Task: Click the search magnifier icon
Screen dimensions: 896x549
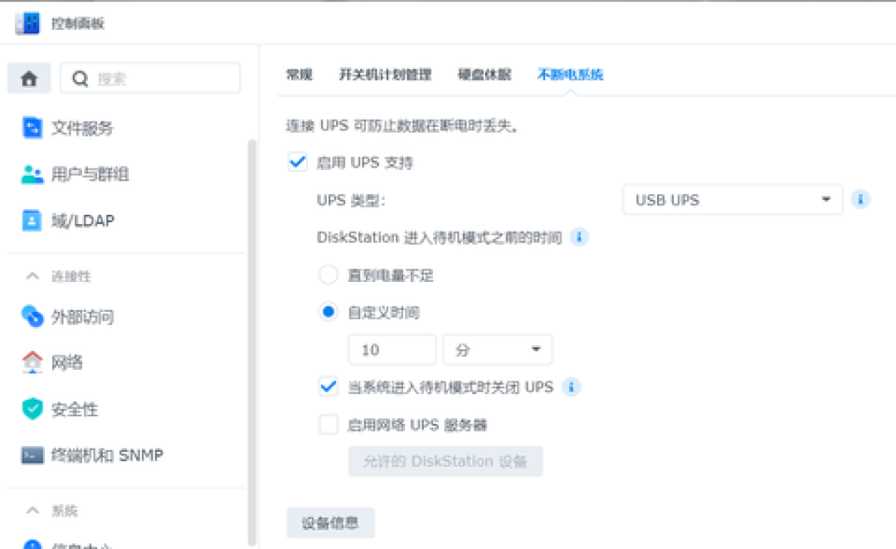Action: [x=80, y=78]
